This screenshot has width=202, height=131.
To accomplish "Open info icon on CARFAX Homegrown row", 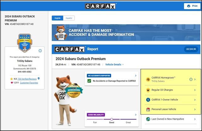I will 191,79.
